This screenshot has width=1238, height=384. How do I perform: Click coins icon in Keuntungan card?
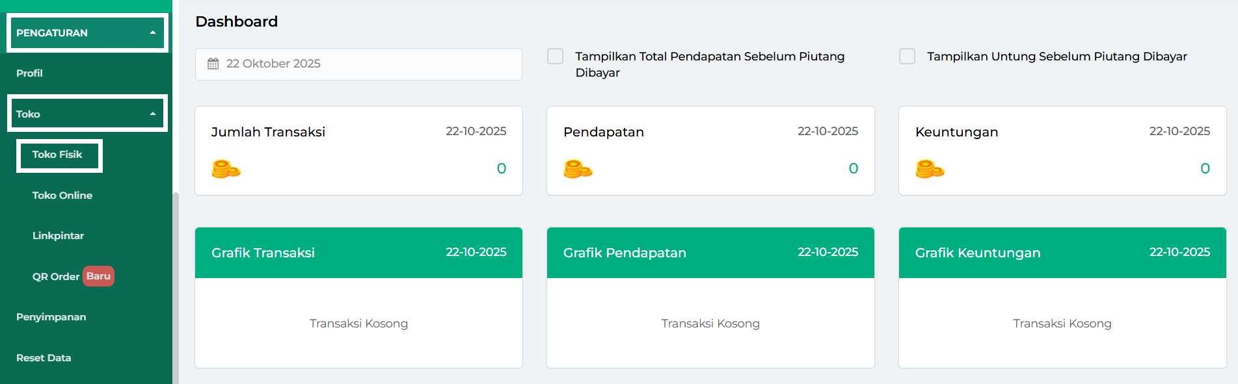tap(930, 169)
